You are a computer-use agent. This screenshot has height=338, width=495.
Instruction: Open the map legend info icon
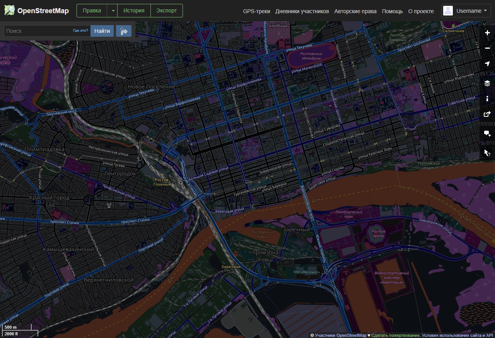point(487,99)
